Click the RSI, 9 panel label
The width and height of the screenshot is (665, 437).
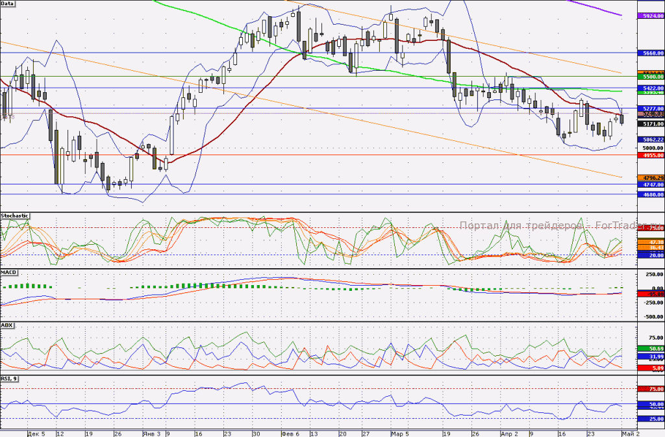coord(9,378)
